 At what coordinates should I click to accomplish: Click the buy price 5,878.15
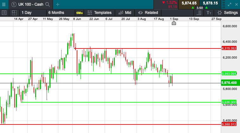[210, 3]
